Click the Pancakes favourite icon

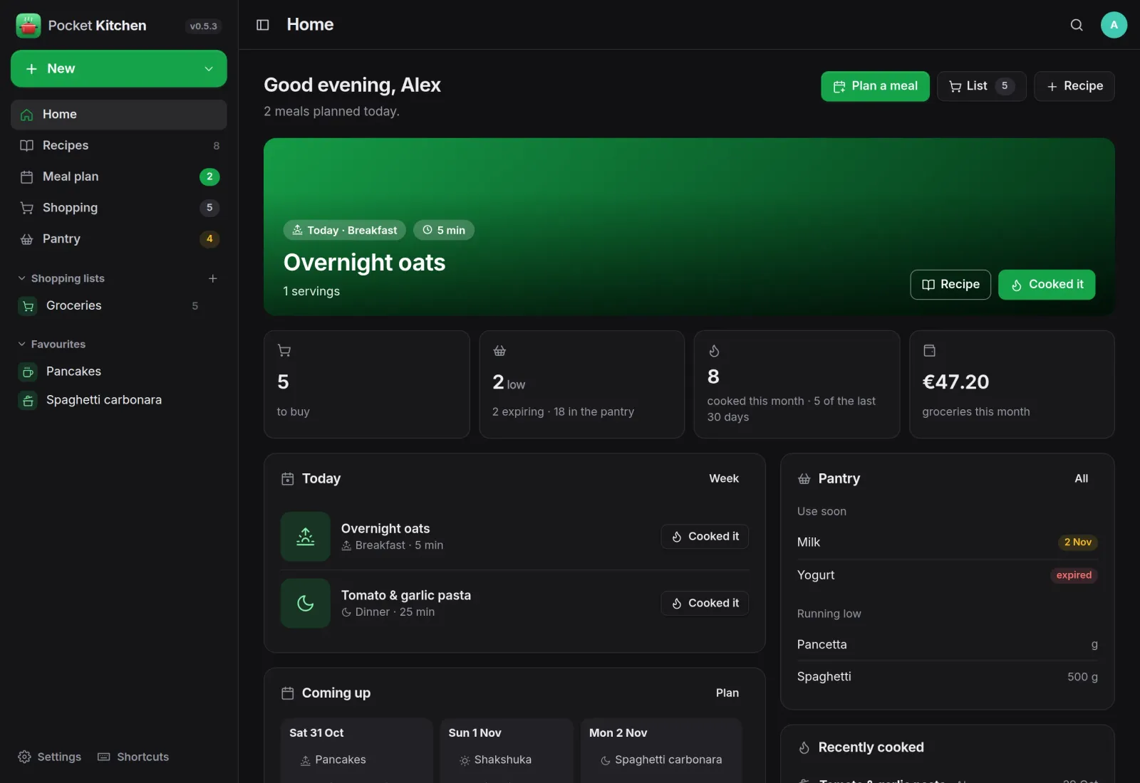28,372
